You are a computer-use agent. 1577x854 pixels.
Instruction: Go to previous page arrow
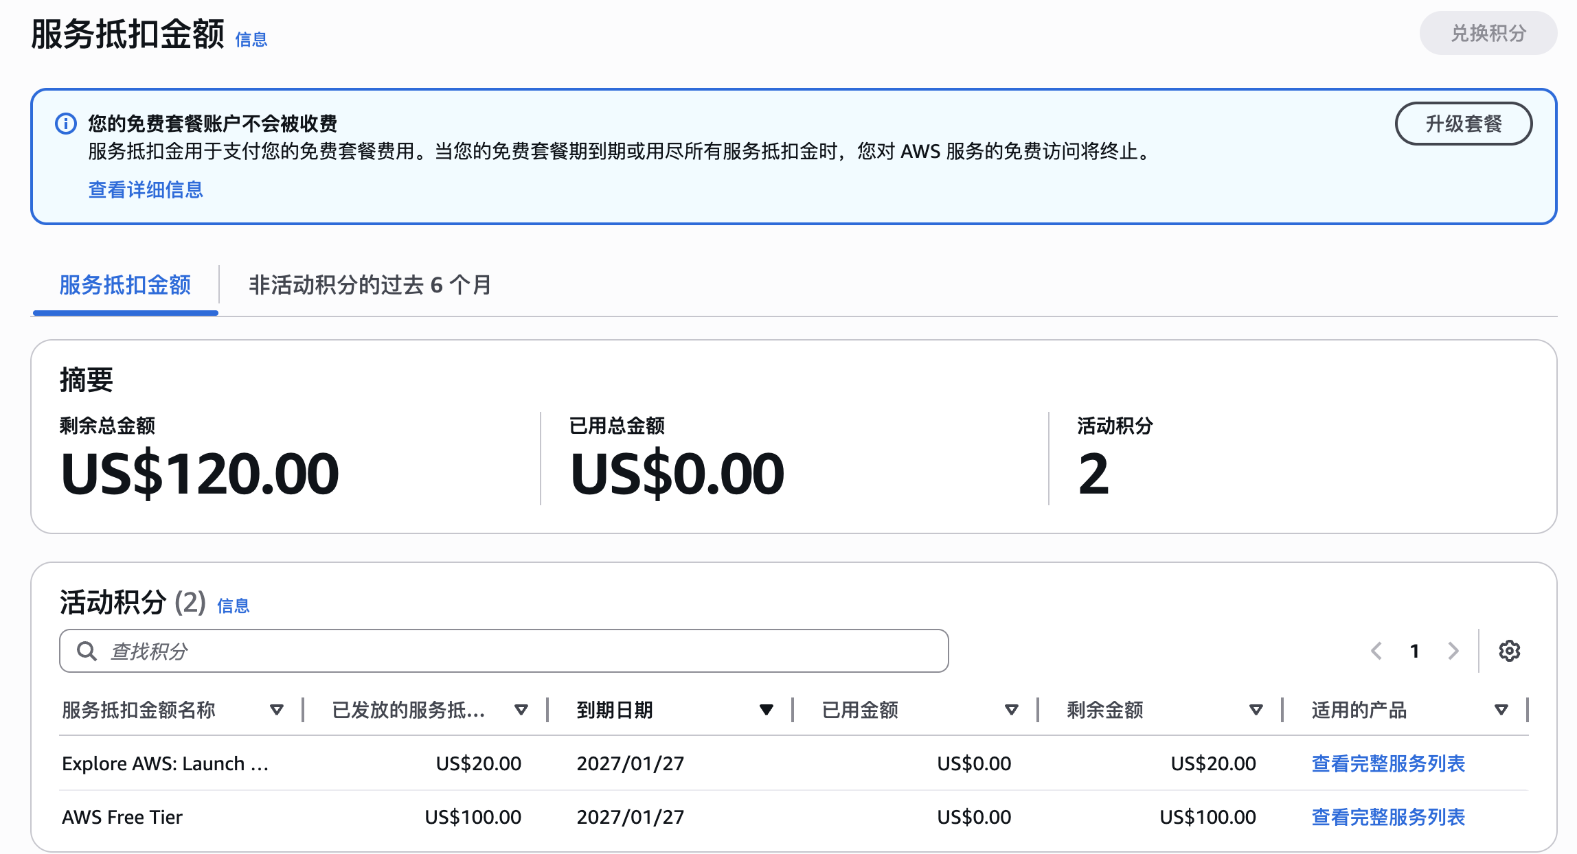(x=1376, y=651)
